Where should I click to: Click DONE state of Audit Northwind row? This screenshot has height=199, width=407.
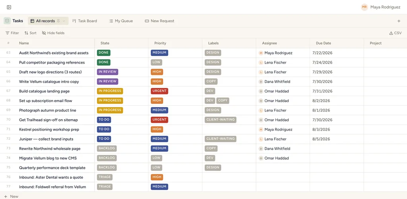104,53
